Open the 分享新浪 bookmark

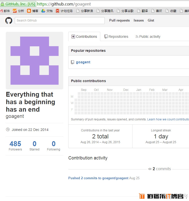click(x=85, y=11)
